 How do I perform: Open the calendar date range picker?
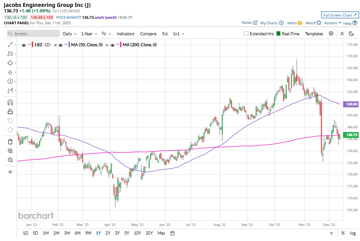172,233
